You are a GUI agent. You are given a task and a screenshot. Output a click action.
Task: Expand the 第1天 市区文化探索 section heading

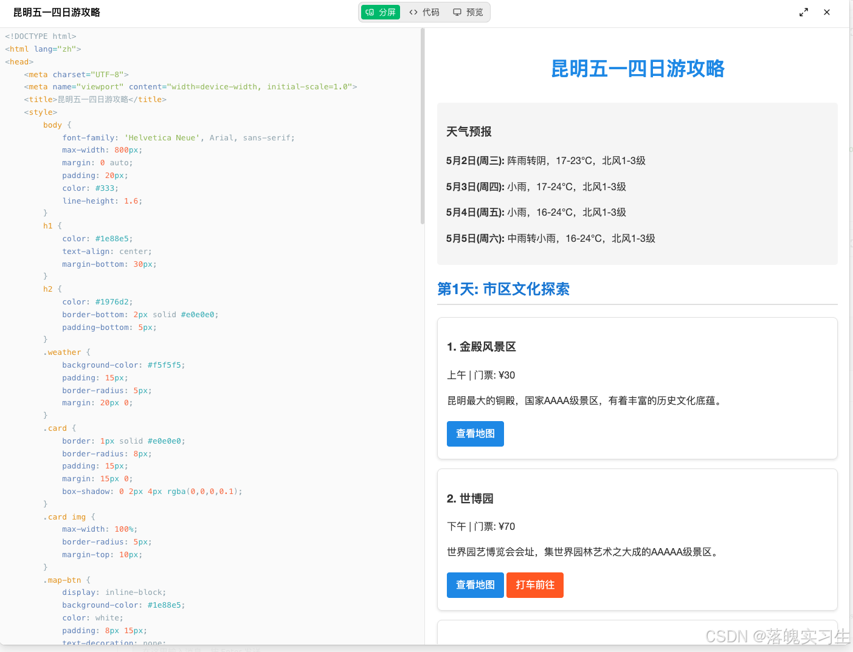click(x=503, y=289)
